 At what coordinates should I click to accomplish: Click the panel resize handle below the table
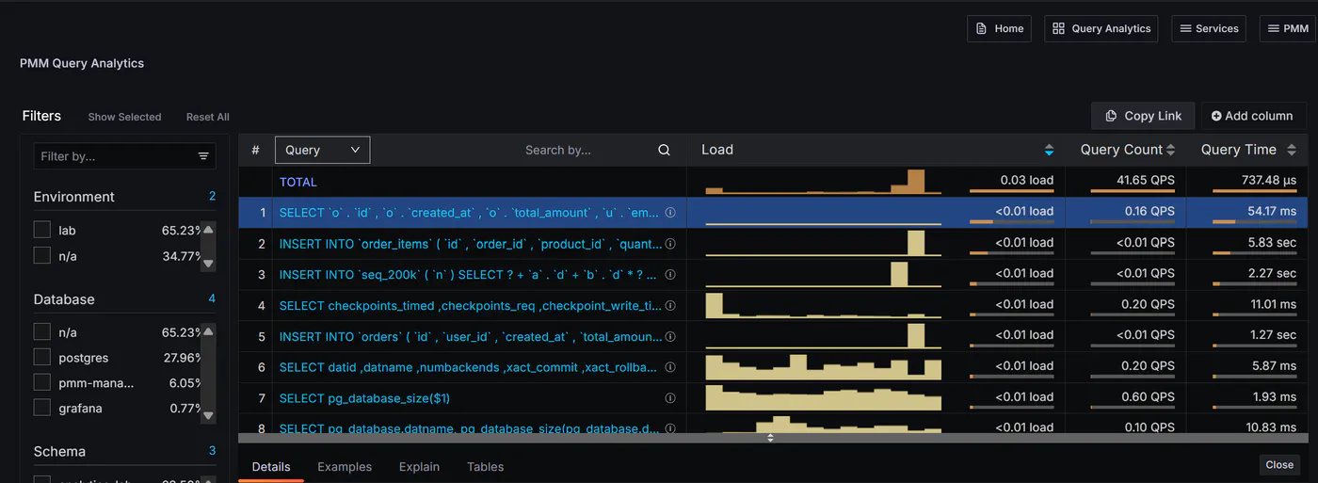(x=770, y=438)
